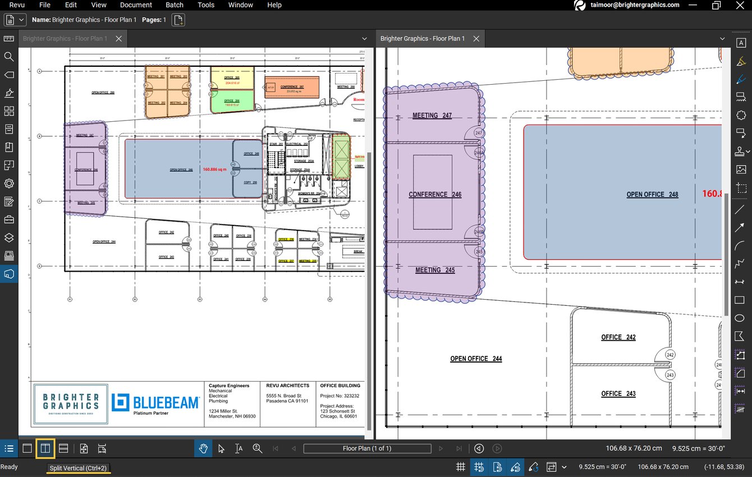Toggle snap to grid in the status bar
Viewport: 752px width, 477px height.
point(479,467)
